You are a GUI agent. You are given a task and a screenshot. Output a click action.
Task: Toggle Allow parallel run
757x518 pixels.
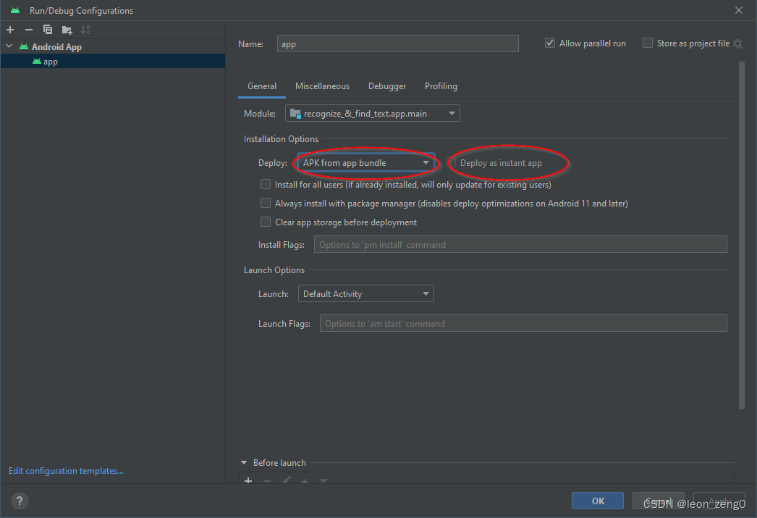pos(550,43)
